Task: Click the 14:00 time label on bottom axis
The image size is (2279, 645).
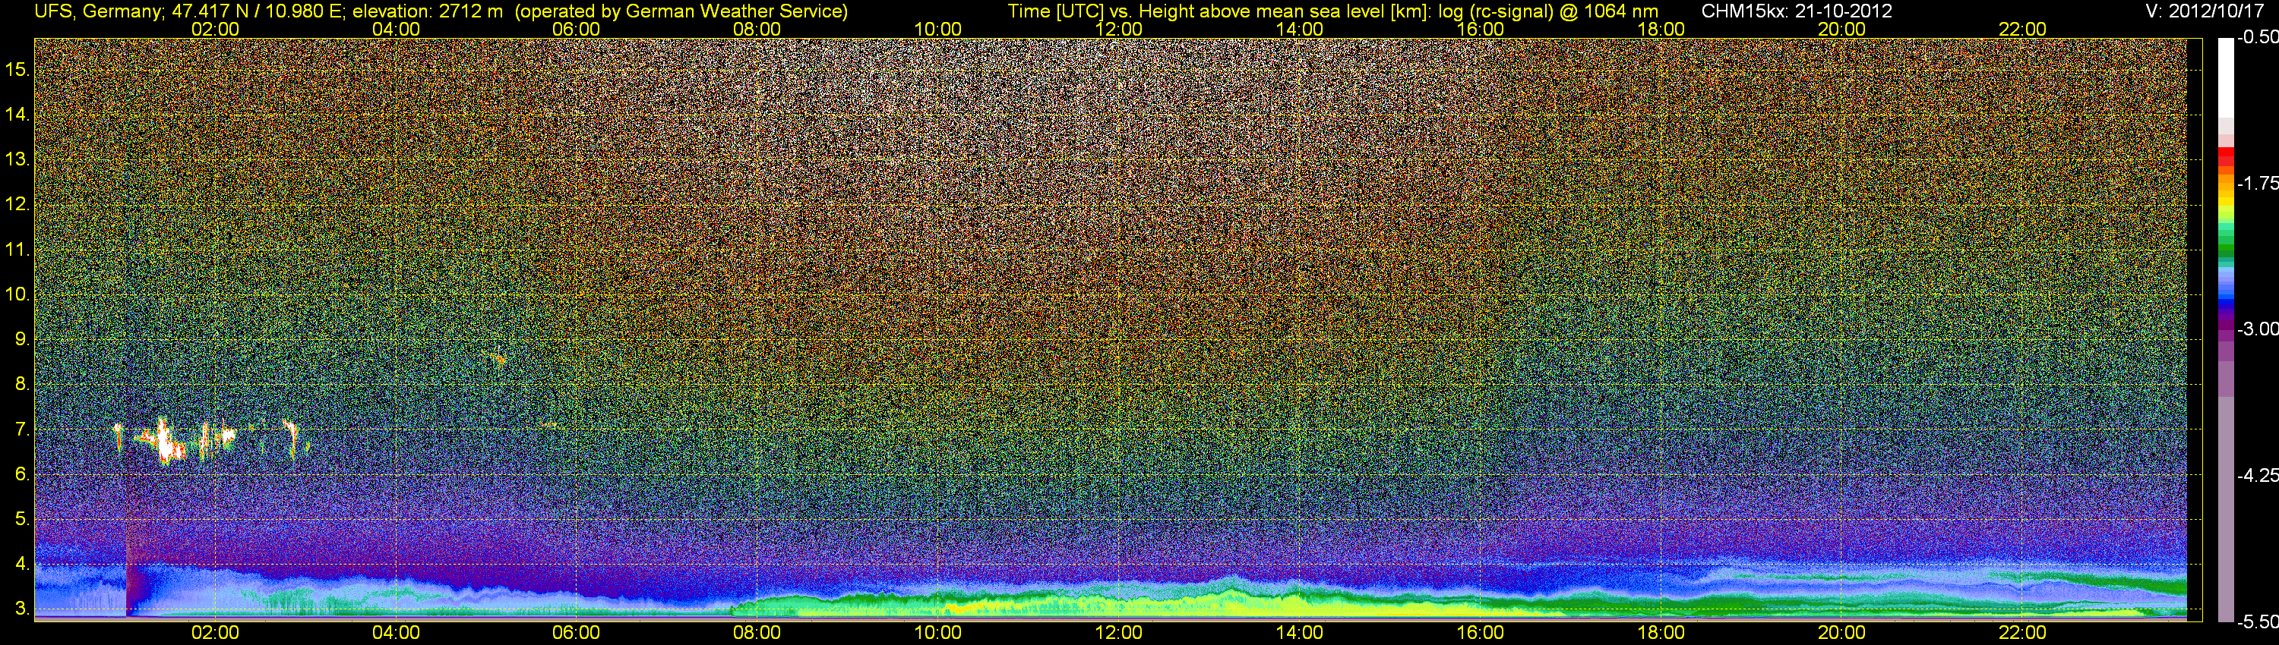Action: point(1299,633)
